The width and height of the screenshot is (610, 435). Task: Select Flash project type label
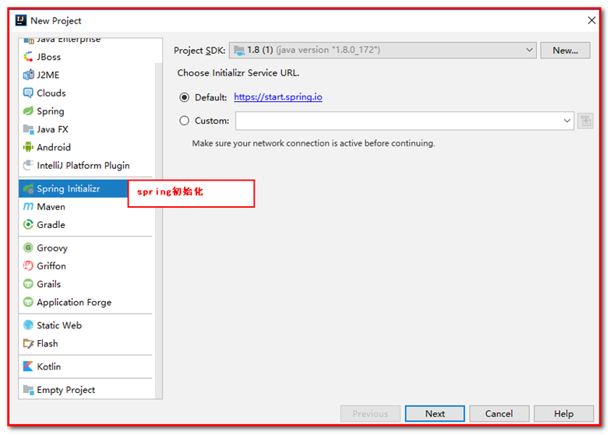48,344
